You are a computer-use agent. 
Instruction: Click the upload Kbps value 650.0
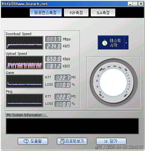pos(53,59)
